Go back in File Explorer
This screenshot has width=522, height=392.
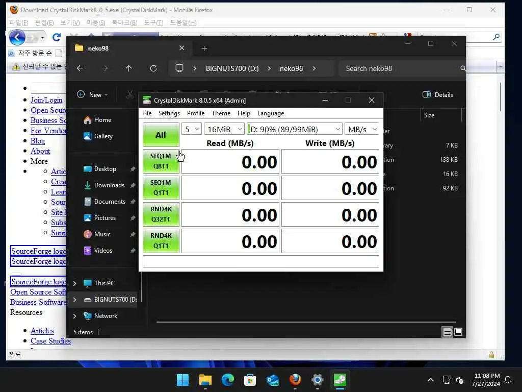click(x=80, y=68)
